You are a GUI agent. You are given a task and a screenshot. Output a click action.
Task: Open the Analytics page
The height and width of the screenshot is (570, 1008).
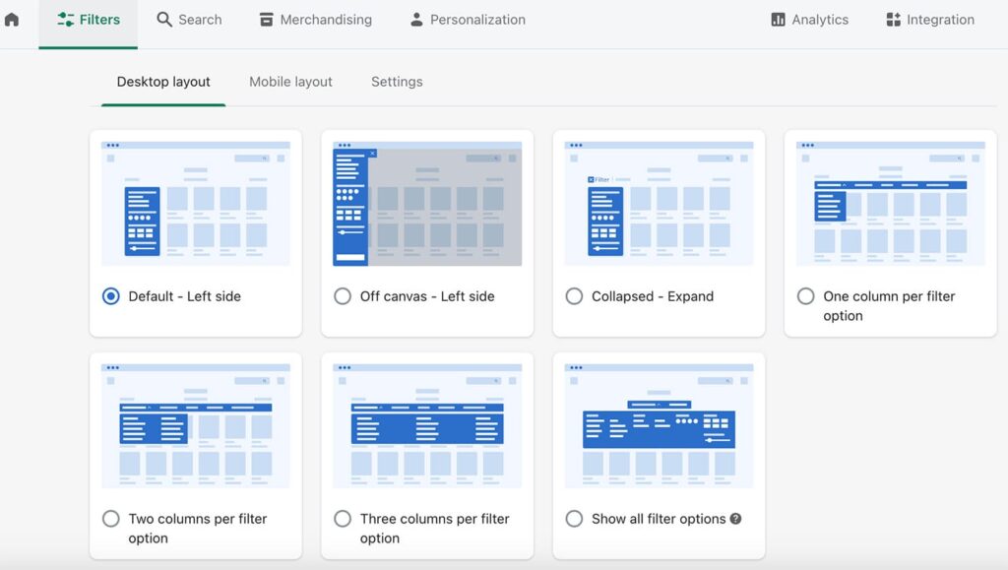(809, 20)
